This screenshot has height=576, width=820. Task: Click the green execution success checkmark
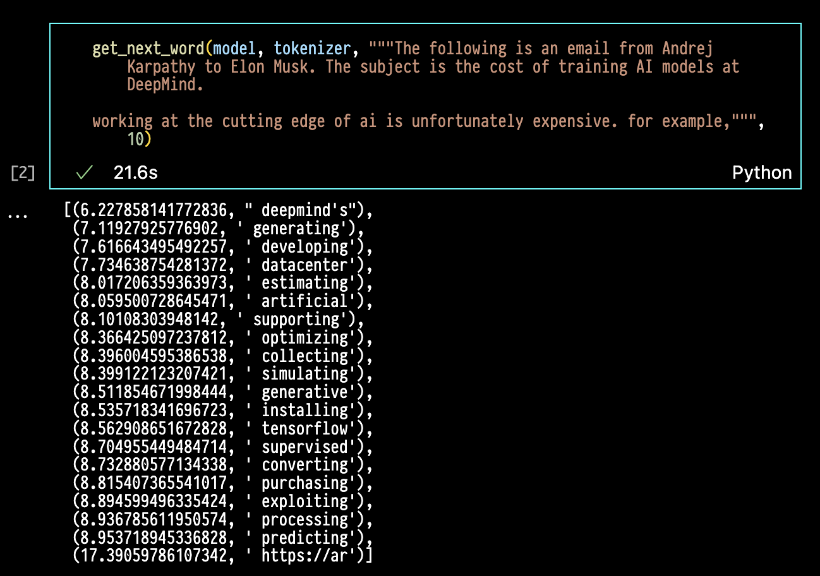point(84,173)
